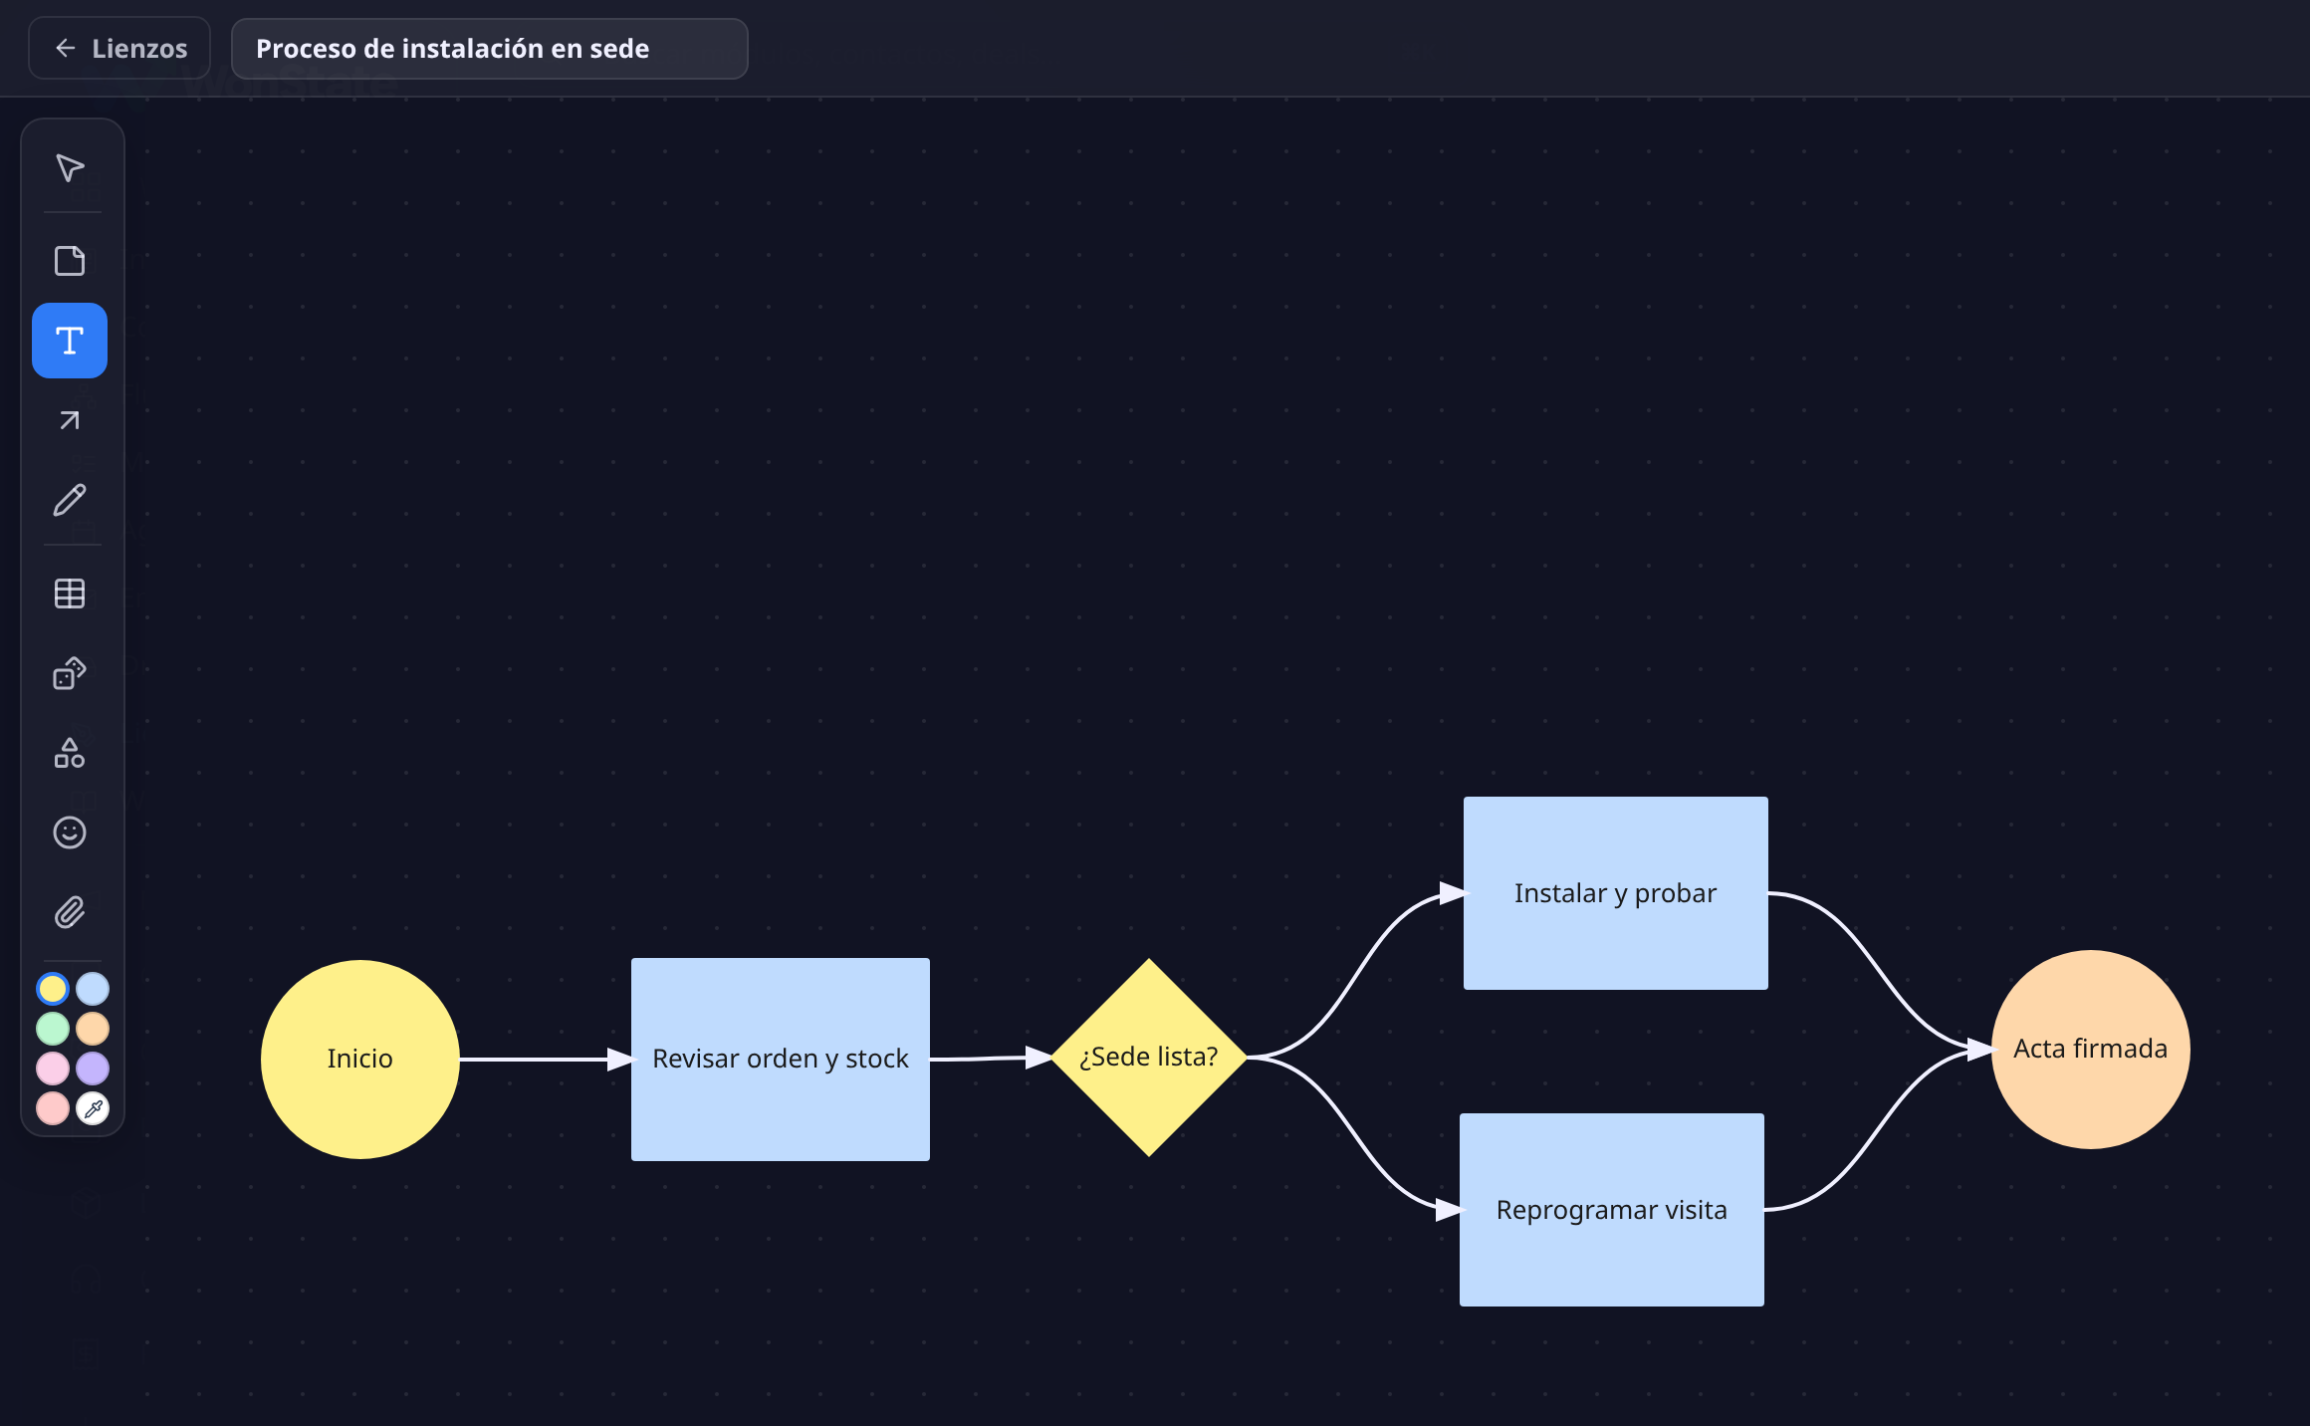Select the ¿Sede lista? diamond
The height and width of the screenshot is (1426, 2310).
click(1149, 1058)
